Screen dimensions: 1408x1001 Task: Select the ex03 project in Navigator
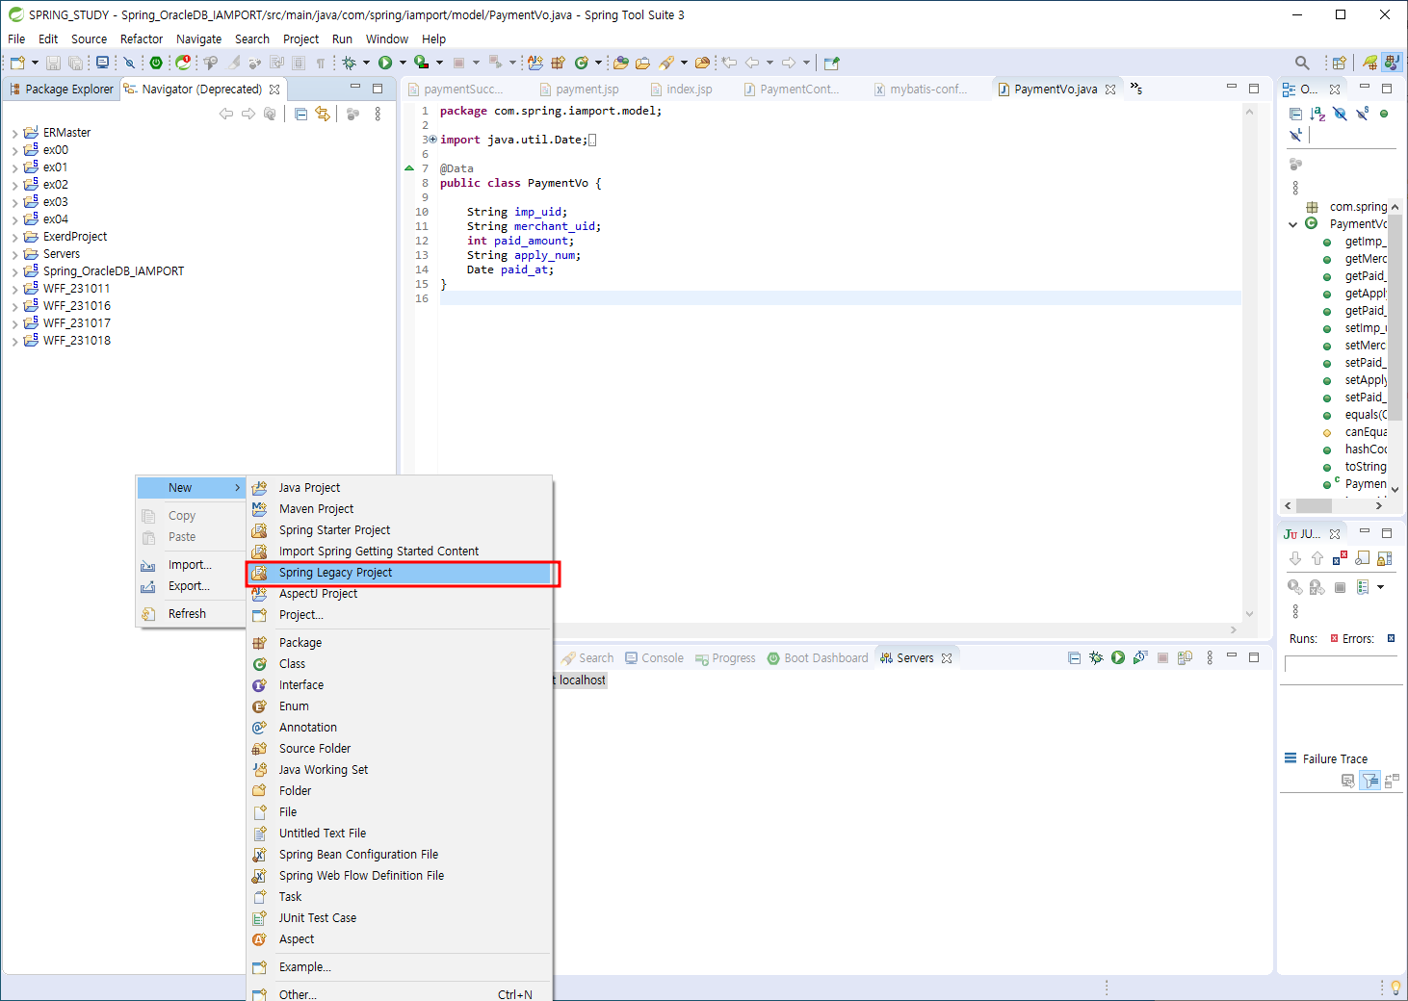click(55, 202)
